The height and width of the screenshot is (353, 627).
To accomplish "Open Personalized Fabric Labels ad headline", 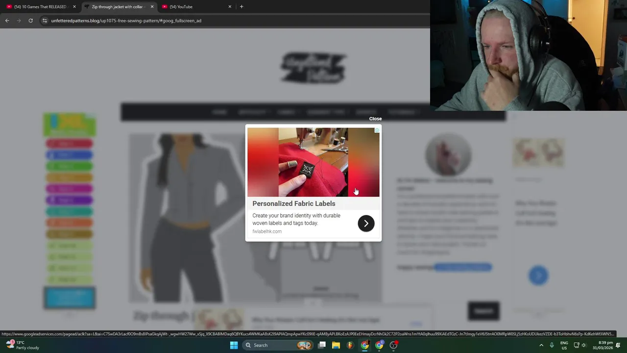I will (x=294, y=203).
